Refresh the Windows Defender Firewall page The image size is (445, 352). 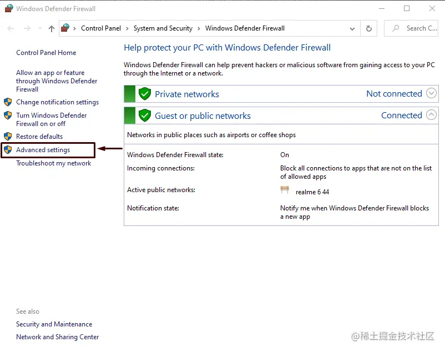[368, 28]
